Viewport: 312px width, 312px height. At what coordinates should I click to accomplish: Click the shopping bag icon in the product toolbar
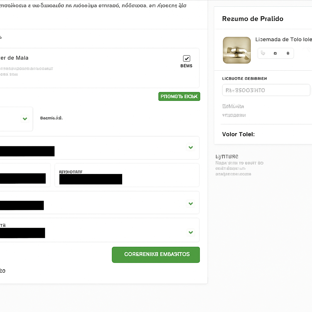275,53
